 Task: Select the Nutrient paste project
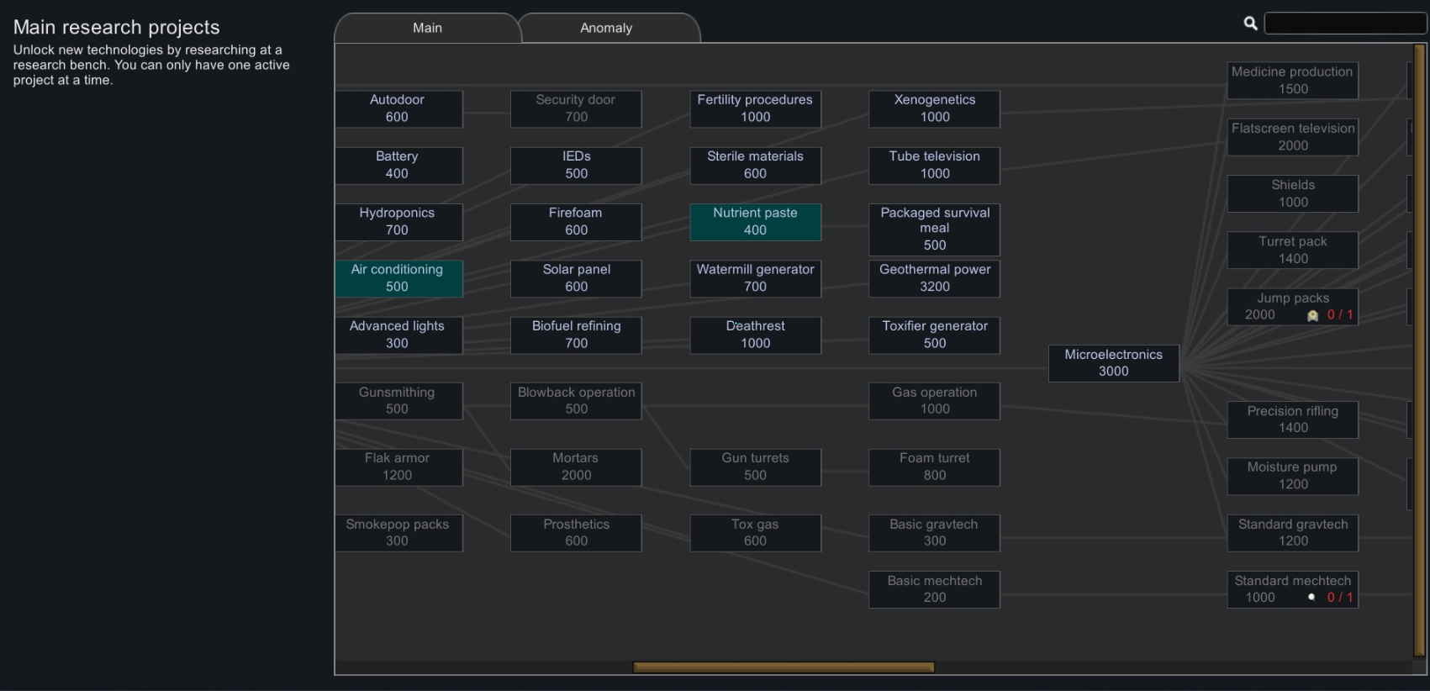[x=755, y=222]
